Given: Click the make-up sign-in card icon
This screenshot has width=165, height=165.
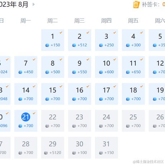Looking at the screenshot, I should tap(136, 5).
